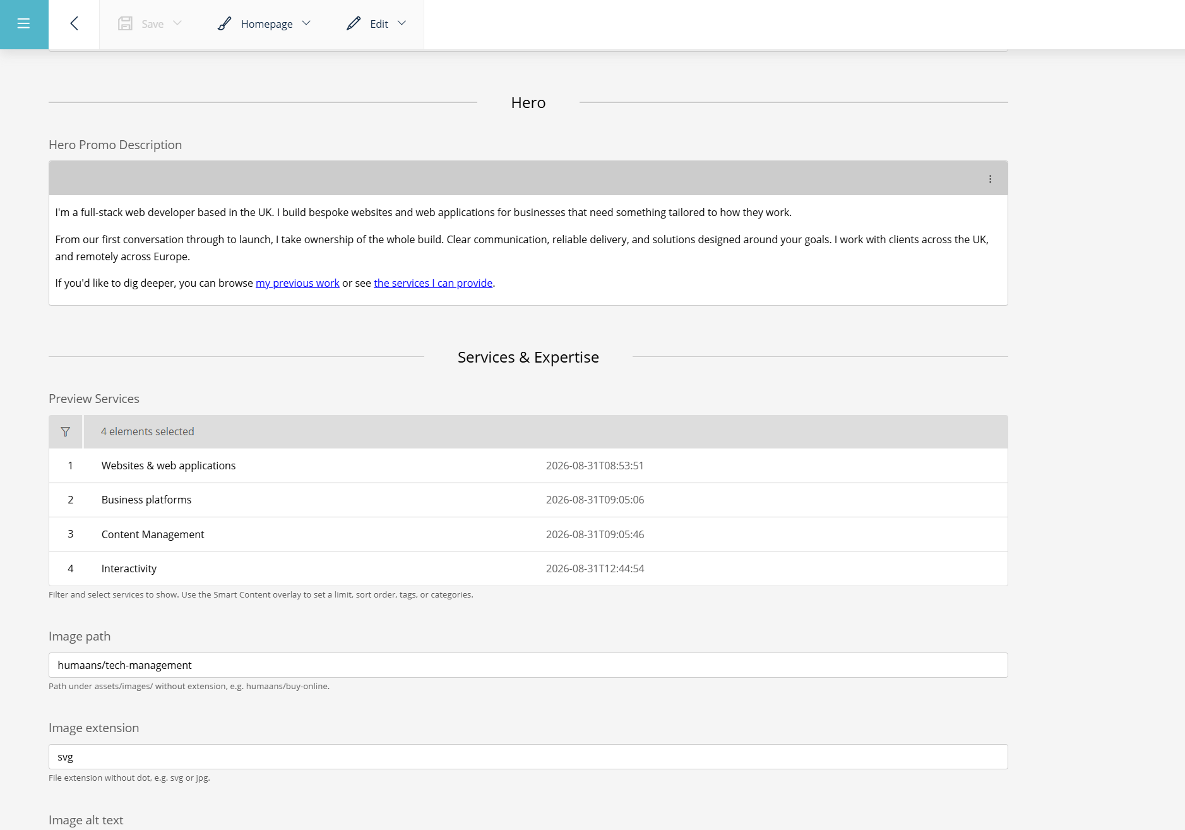Viewport: 1185px width, 830px height.
Task: Click the Image path input field
Action: pos(528,665)
